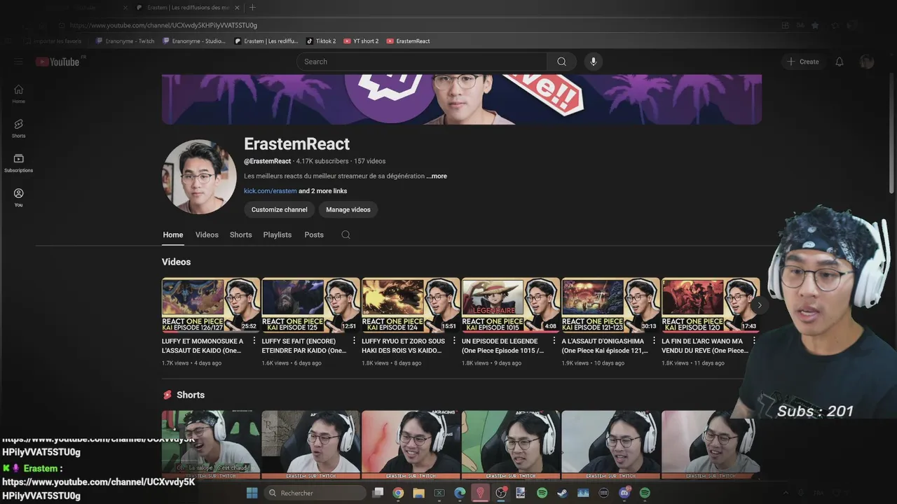
Task: Start voice search with microphone
Action: (x=594, y=62)
